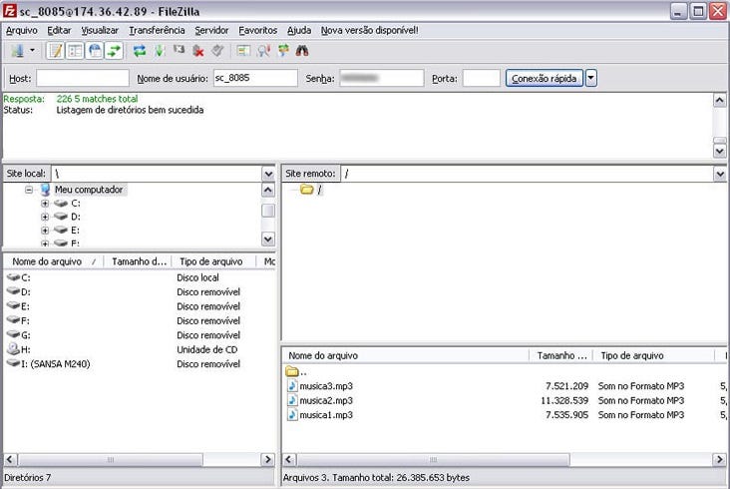Select the I: (SANSA M240) drive icon

[13, 363]
